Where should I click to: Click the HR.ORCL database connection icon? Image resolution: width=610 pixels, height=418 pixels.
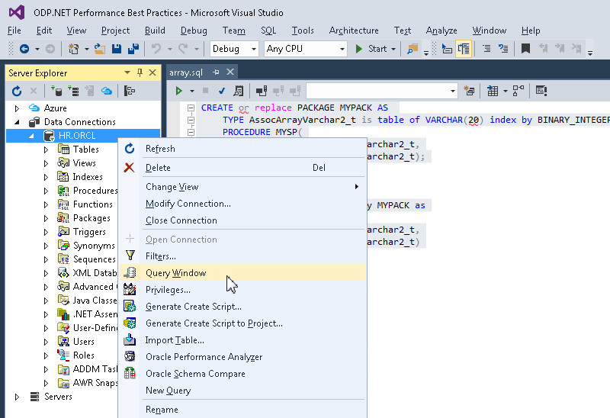49,136
